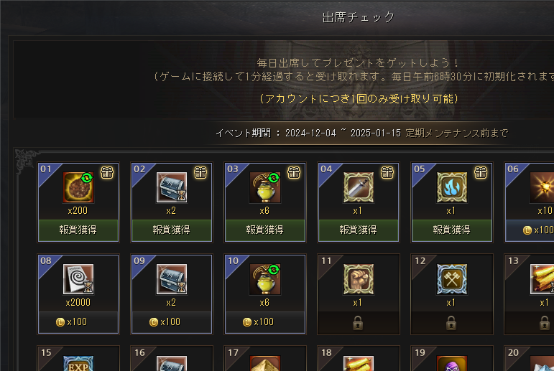Viewport: 554px width, 371px height.
Task: Select the day 08 spiral scroll icon
Action: click(78, 279)
